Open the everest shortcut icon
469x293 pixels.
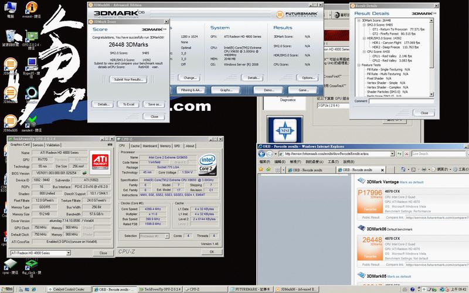32,7
